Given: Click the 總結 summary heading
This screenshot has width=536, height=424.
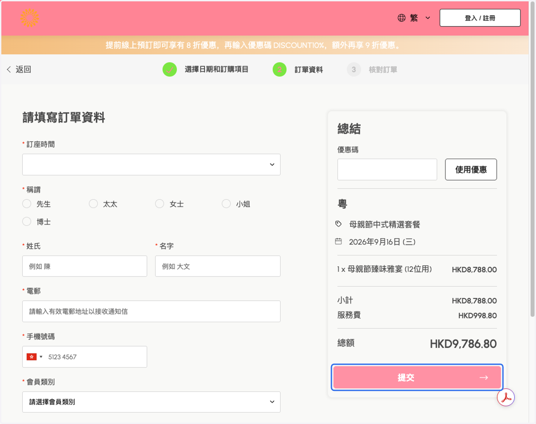Looking at the screenshot, I should point(349,129).
